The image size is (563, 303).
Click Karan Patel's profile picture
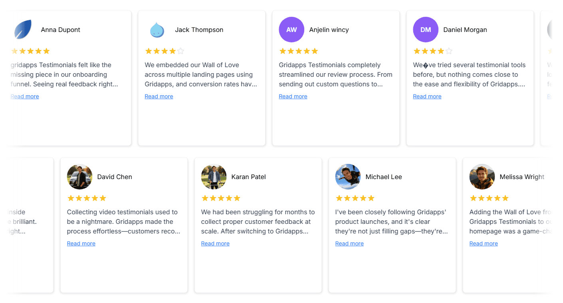point(214,176)
